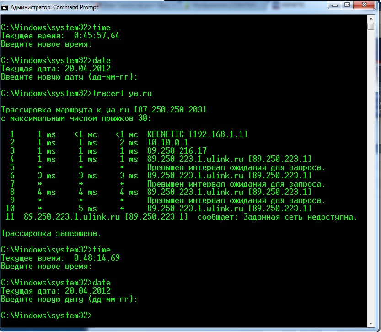Click the hop 5 timeout message
381x332 pixels.
click(x=236, y=167)
